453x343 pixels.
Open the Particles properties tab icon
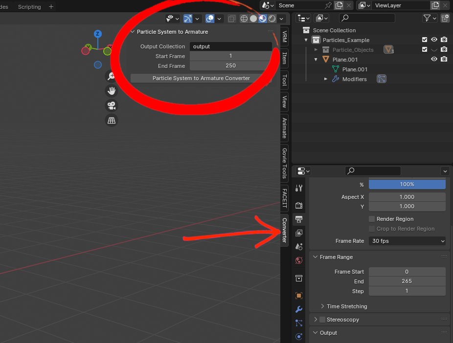tap(299, 323)
